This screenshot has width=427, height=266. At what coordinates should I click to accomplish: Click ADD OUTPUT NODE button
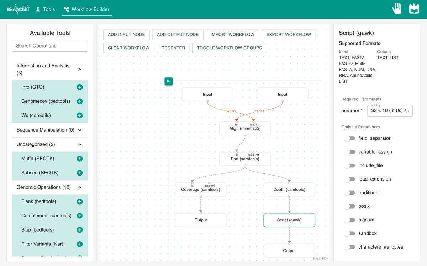click(178, 35)
